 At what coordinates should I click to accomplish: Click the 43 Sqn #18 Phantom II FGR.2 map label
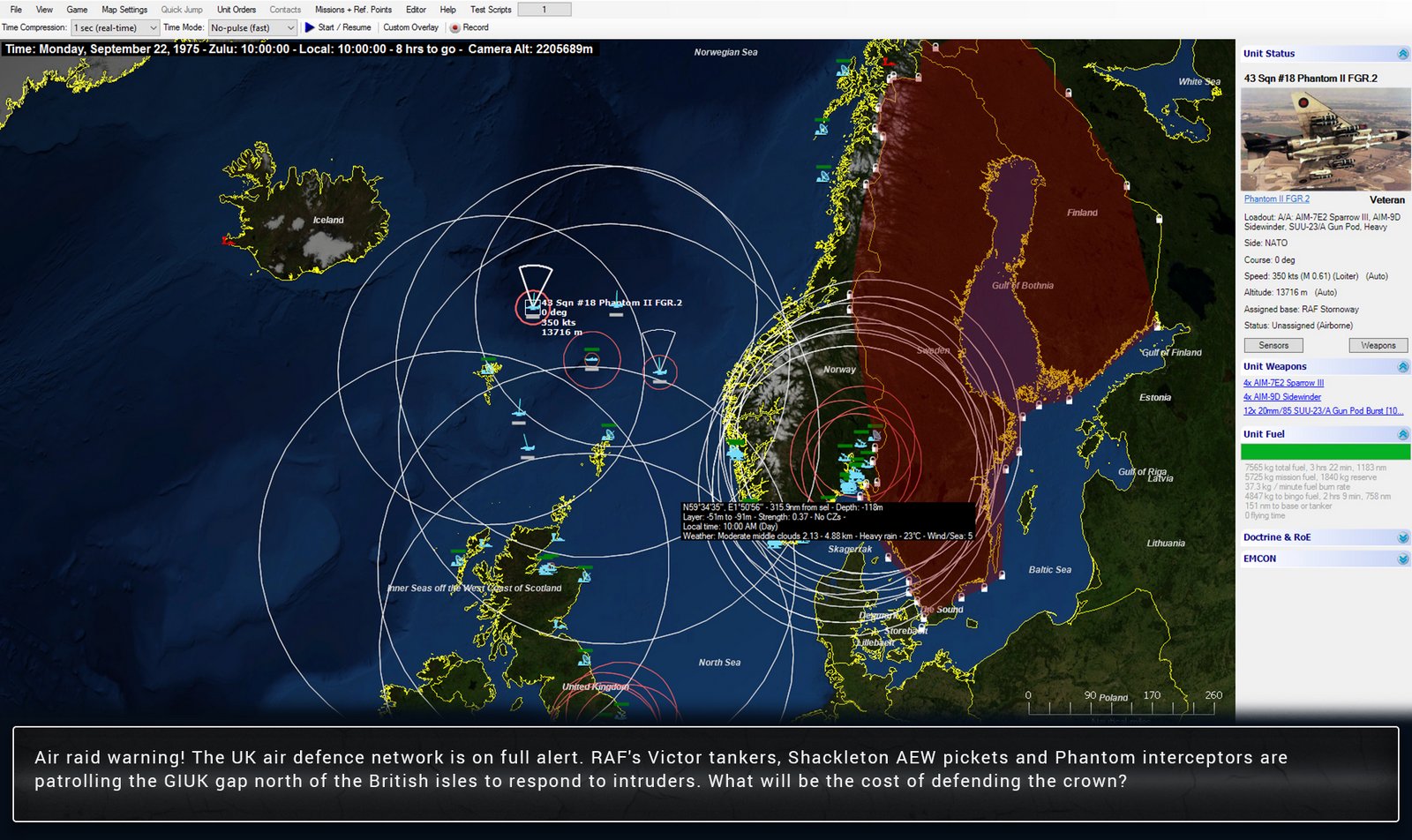tap(612, 303)
